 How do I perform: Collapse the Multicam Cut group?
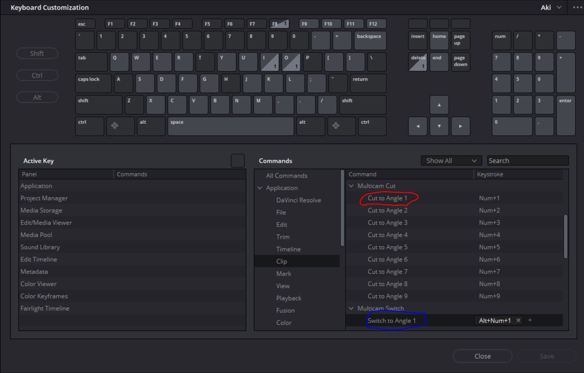pyautogui.click(x=351, y=186)
